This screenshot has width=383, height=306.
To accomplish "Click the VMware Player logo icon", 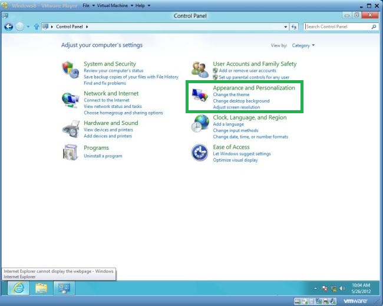I will tap(4, 5).
